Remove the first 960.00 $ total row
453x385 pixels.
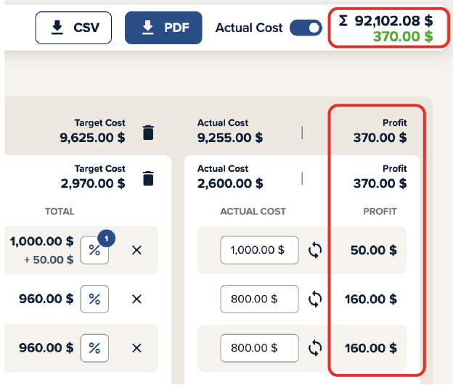coord(136,299)
